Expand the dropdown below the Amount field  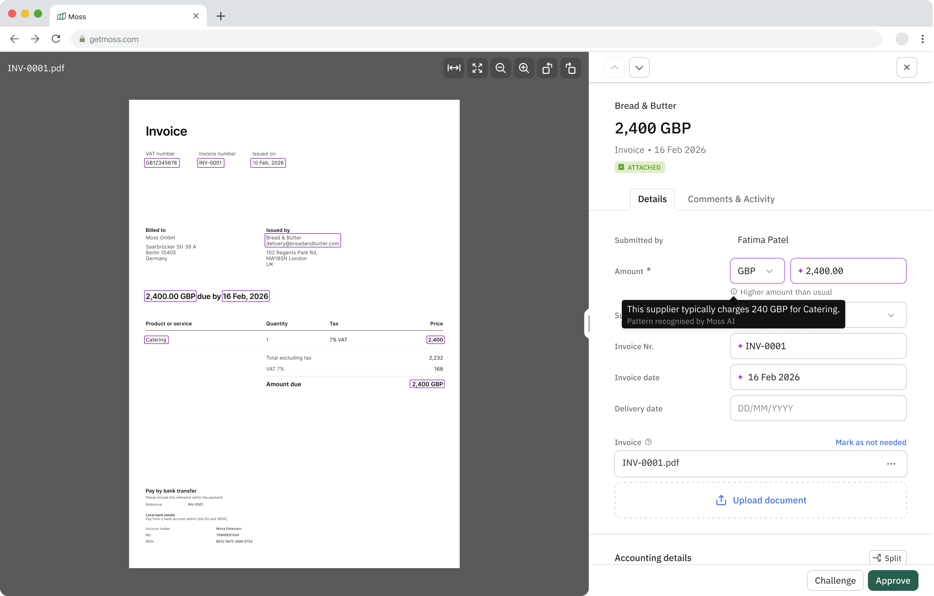pyautogui.click(x=891, y=315)
